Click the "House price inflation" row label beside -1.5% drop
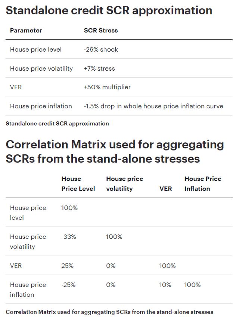 coord(41,106)
